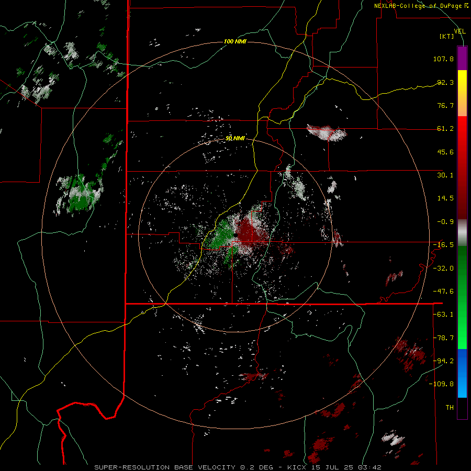Click the TH legend label

pyautogui.click(x=450, y=408)
